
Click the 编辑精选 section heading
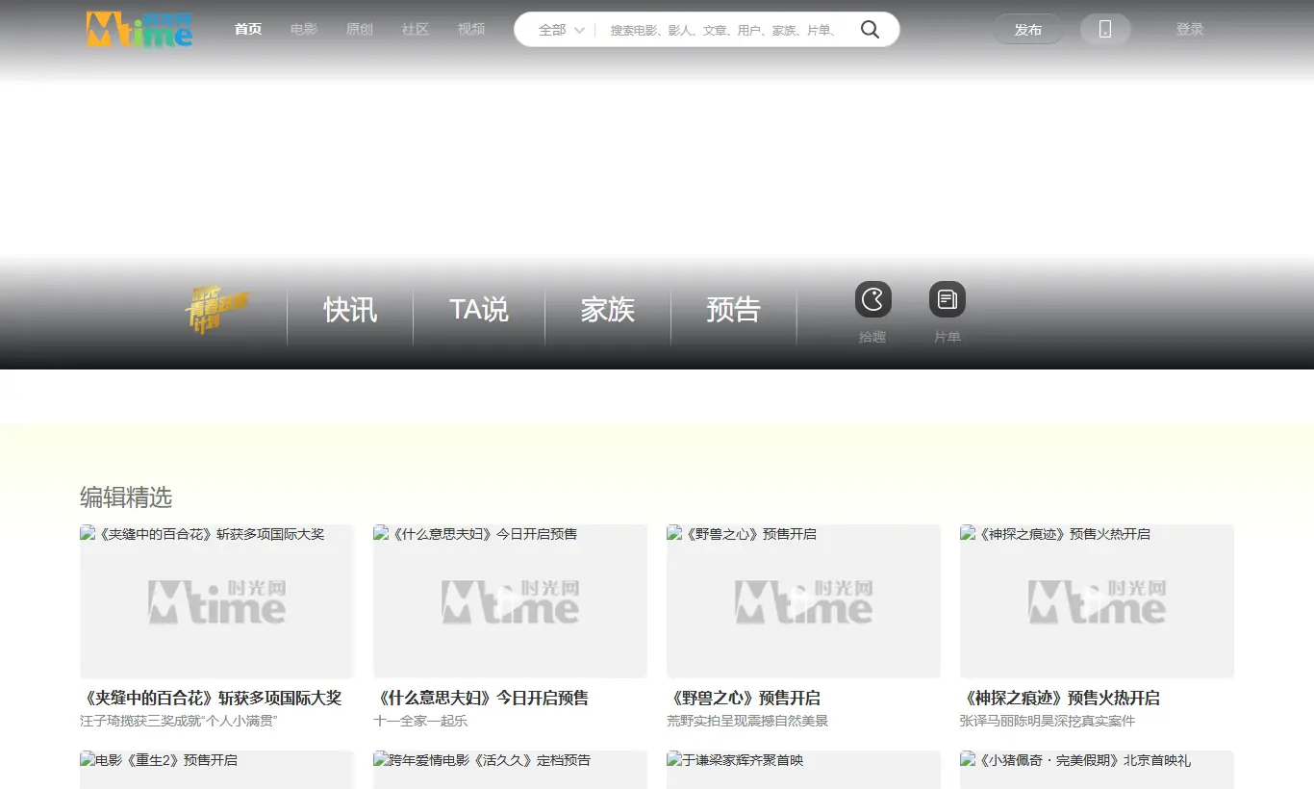pyautogui.click(x=126, y=497)
